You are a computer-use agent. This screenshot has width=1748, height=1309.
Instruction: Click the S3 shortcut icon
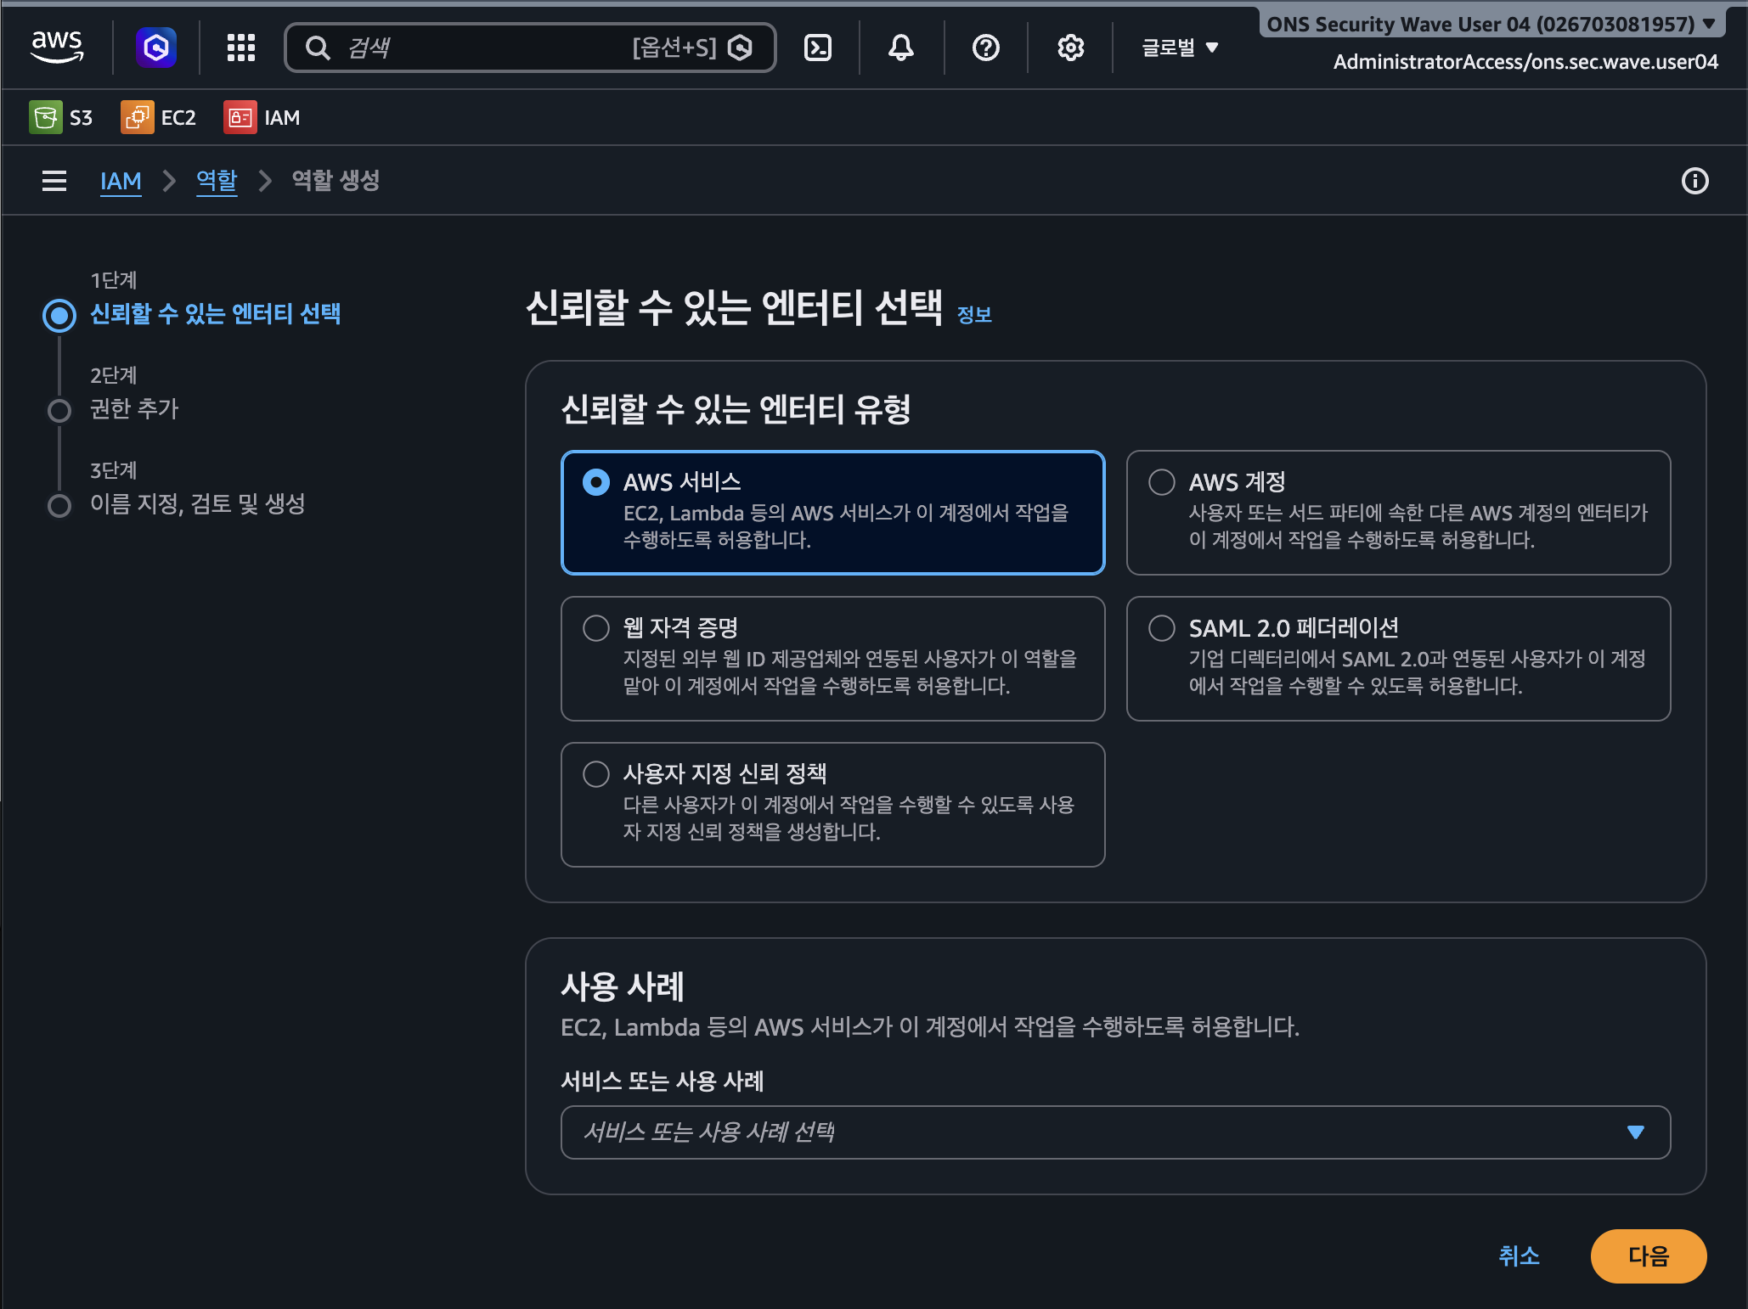coord(46,117)
